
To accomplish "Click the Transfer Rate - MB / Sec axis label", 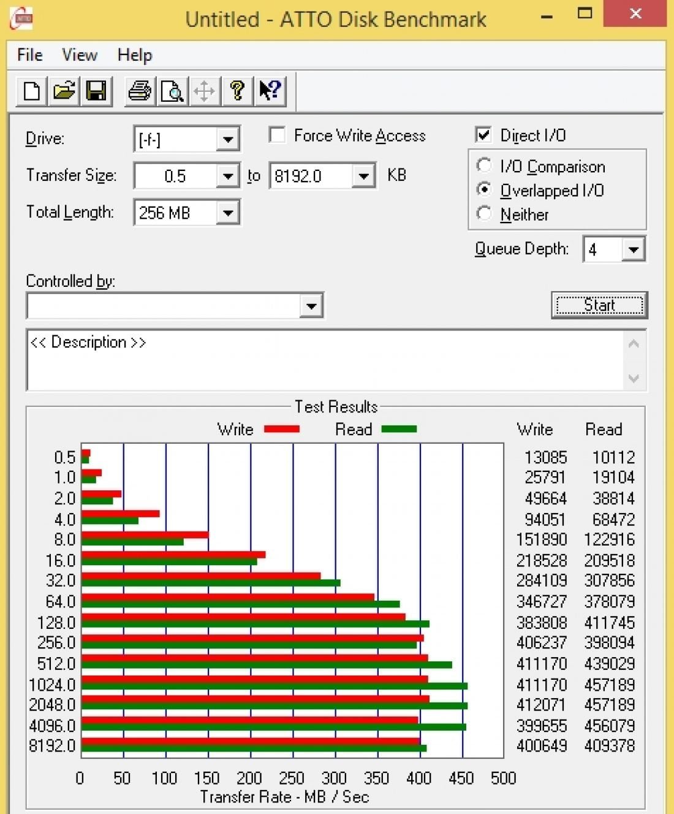I will (x=284, y=797).
